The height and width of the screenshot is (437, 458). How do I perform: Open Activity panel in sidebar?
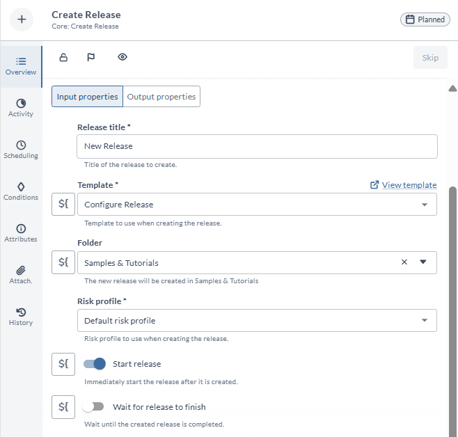point(21,108)
